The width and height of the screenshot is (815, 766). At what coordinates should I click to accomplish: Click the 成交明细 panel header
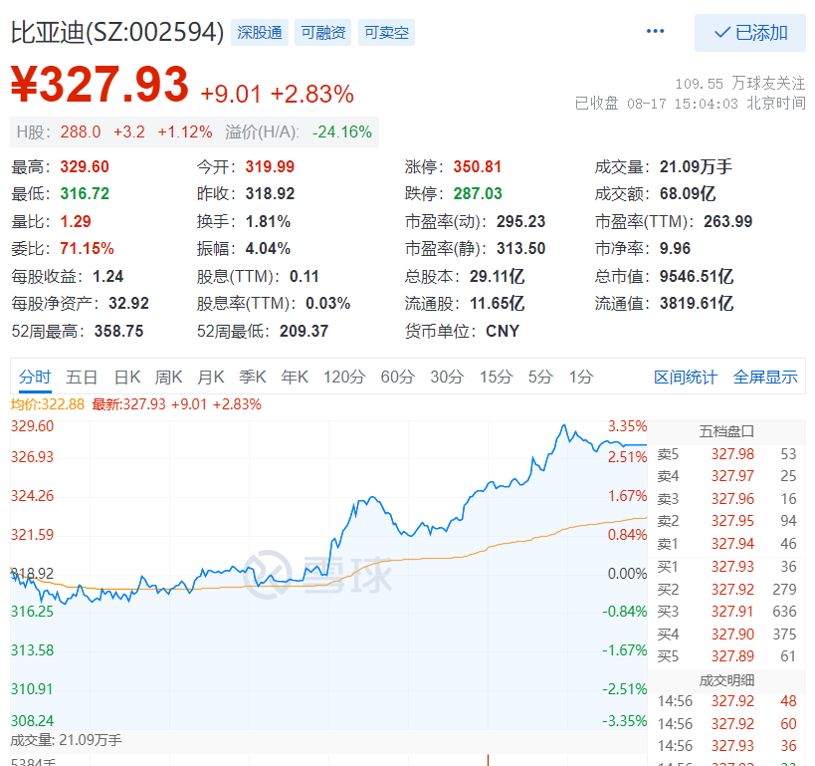point(726,680)
